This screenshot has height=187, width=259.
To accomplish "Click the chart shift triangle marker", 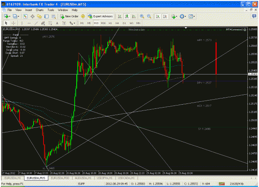I will [x=186, y=28].
